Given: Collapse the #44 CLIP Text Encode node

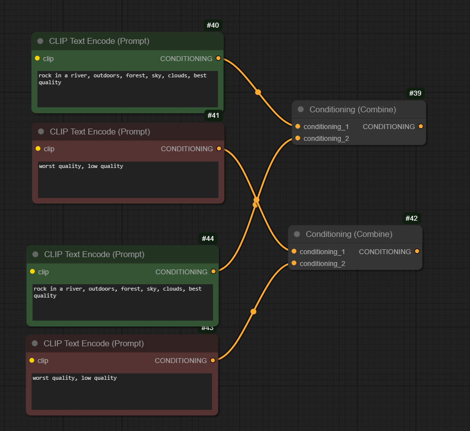Looking at the screenshot, I should (34, 254).
